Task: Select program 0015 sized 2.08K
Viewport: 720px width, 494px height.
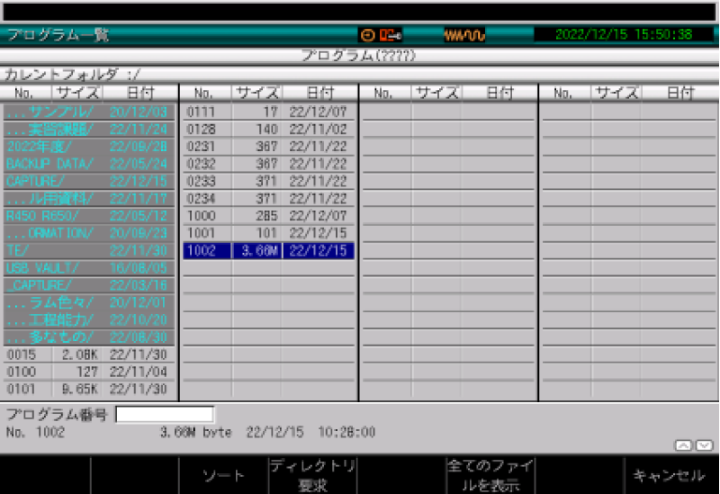Action: tap(88, 355)
